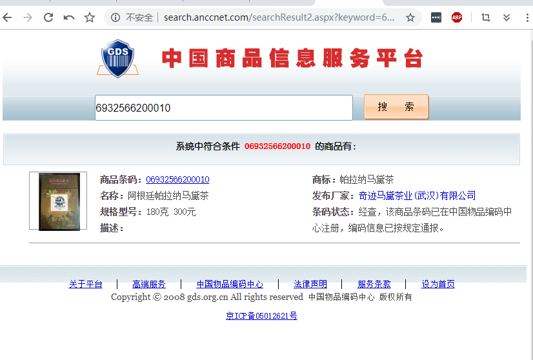Screen dimensions: 533x360
Task: Click the spec text 180克 300元
Action: 171,212
